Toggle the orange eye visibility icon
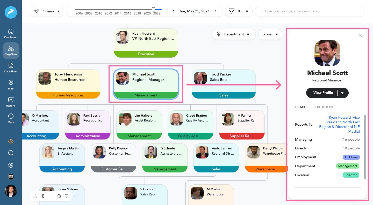This screenshot has height=205, width=373. point(11,141)
